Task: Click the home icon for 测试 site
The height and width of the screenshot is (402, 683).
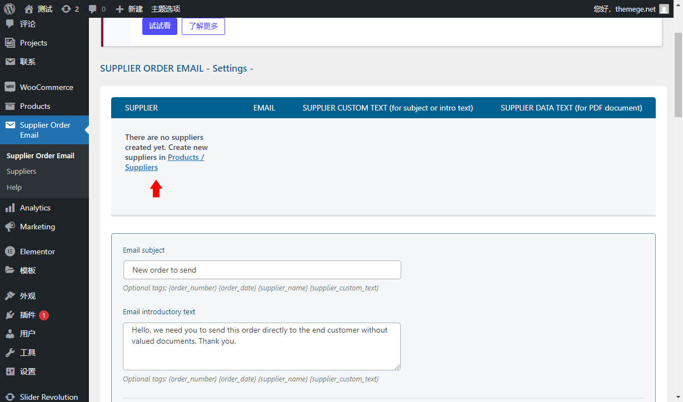Action: tap(29, 9)
